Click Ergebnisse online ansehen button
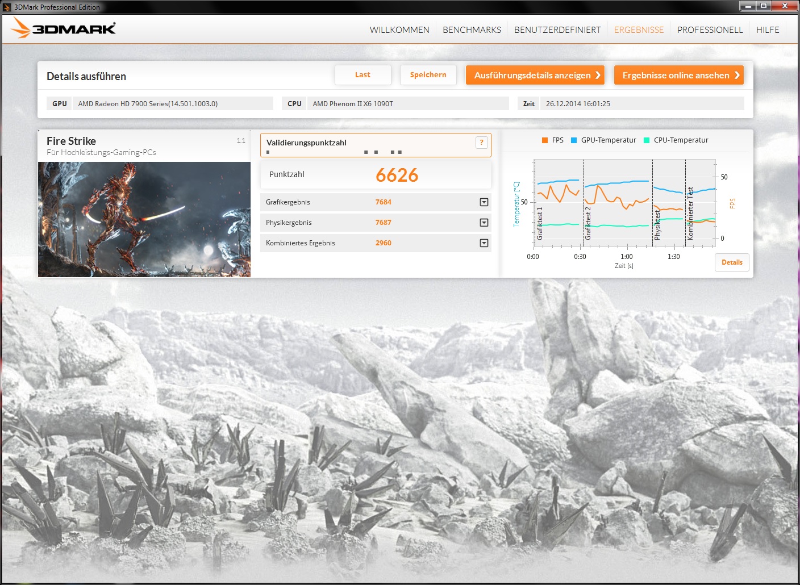This screenshot has width=800, height=585. pos(679,75)
